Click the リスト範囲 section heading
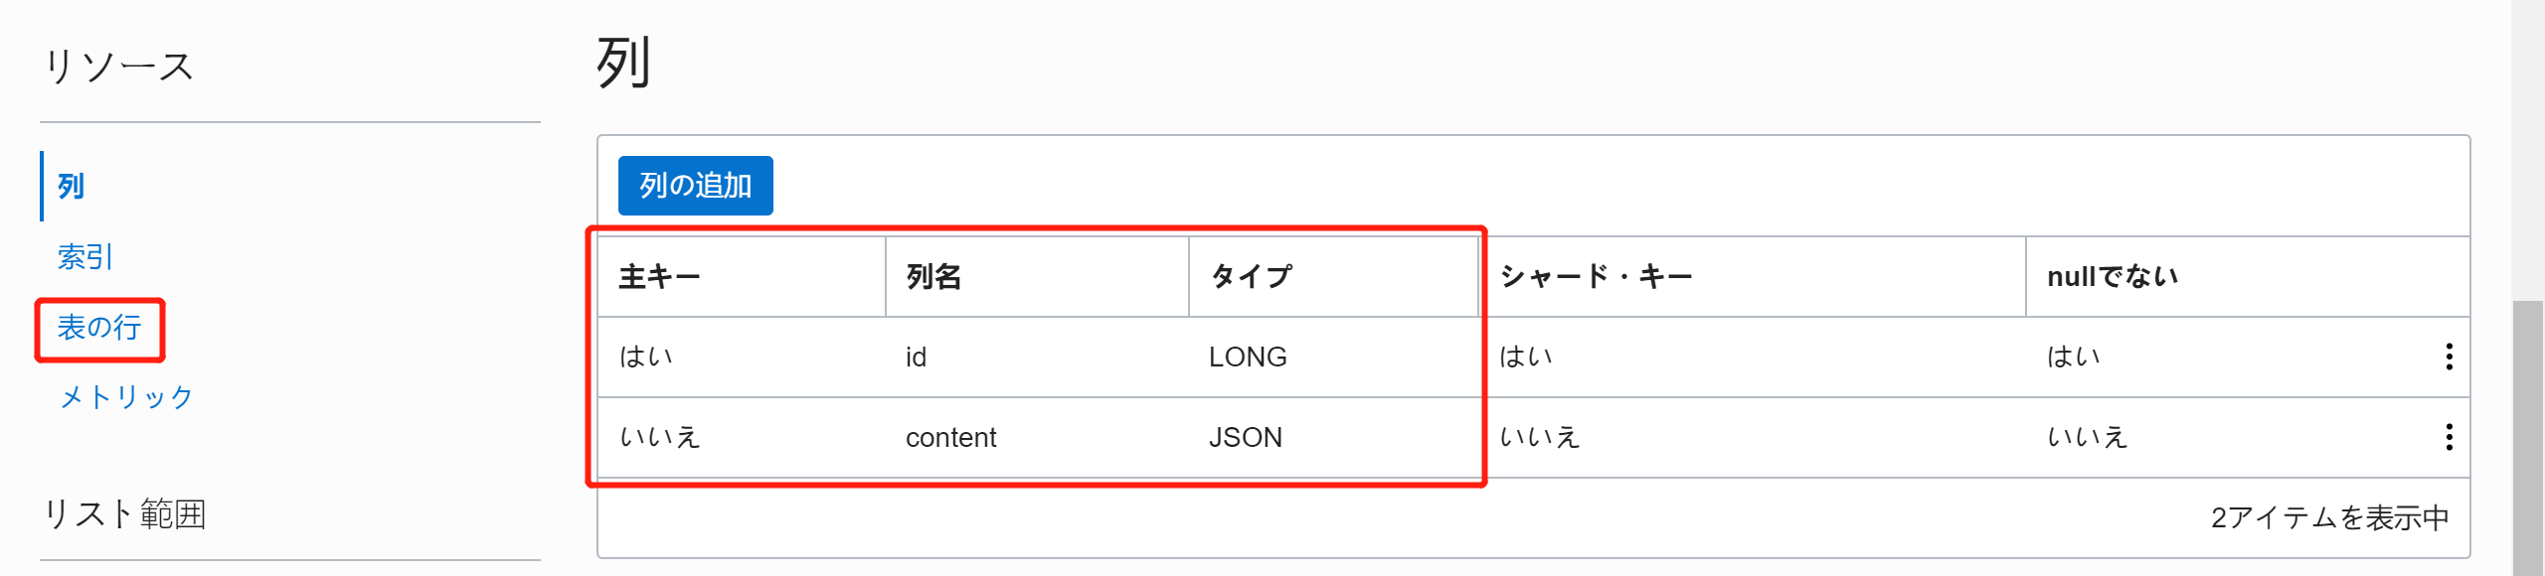Viewport: 2545px width, 576px height. point(125,514)
